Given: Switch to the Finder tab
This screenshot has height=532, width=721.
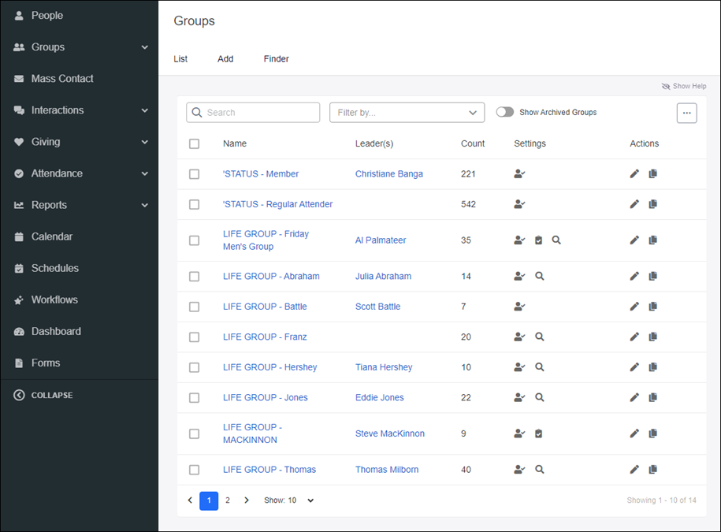Looking at the screenshot, I should coord(276,59).
